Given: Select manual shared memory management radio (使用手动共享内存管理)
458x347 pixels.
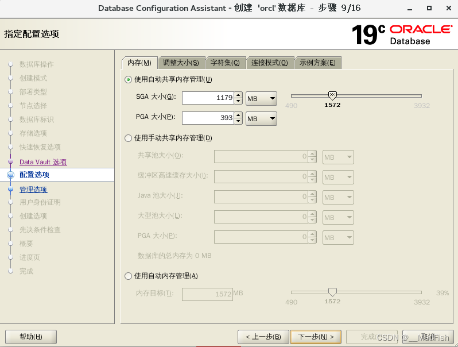Looking at the screenshot, I should (128, 138).
